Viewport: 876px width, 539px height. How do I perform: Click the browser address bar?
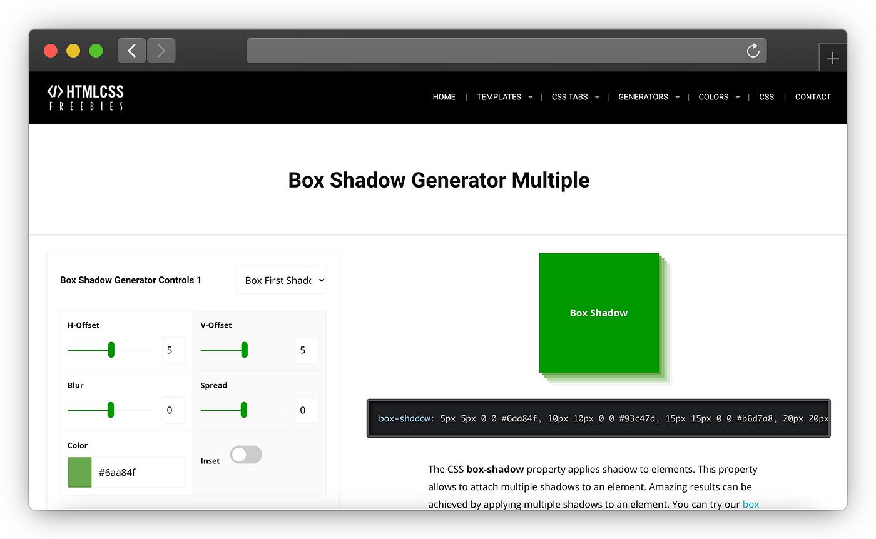(506, 51)
